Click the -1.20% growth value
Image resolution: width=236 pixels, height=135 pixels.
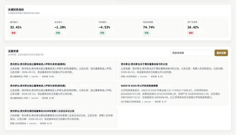(60, 27)
